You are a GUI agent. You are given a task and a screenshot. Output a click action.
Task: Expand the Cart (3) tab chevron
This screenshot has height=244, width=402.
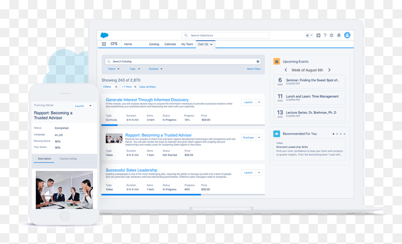(x=211, y=44)
